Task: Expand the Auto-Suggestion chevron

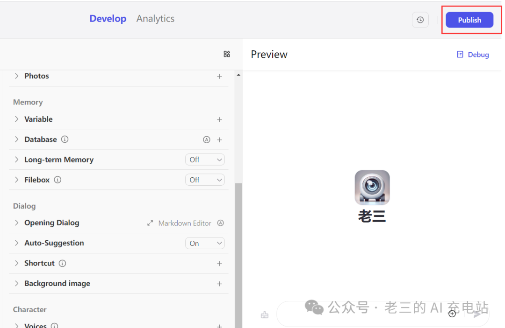Action: (16, 243)
